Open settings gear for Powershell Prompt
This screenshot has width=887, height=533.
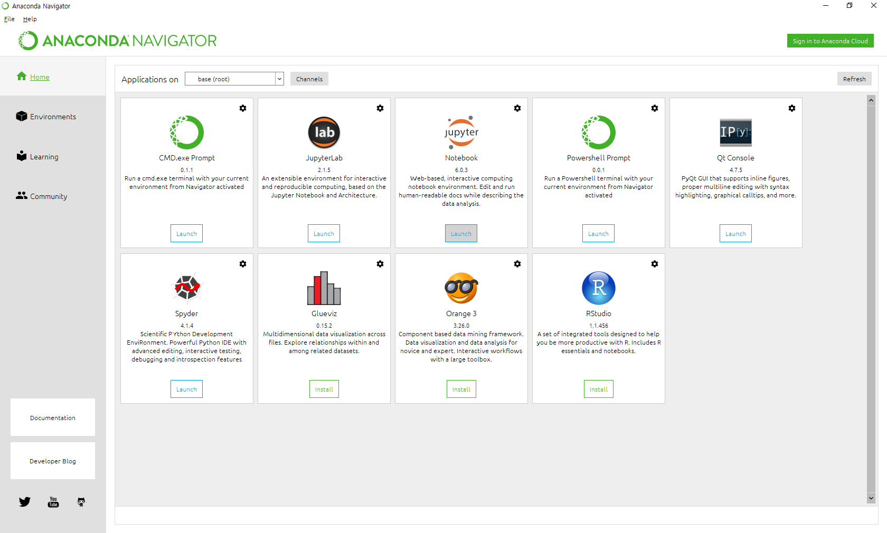pyautogui.click(x=655, y=108)
